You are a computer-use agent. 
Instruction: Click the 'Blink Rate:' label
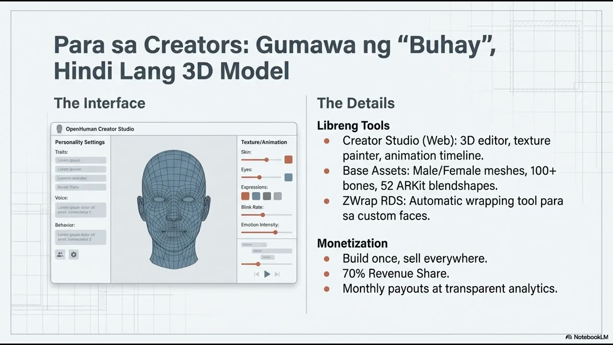tap(252, 207)
